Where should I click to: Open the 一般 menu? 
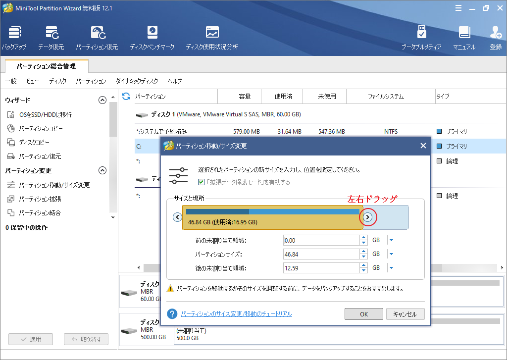pos(11,81)
